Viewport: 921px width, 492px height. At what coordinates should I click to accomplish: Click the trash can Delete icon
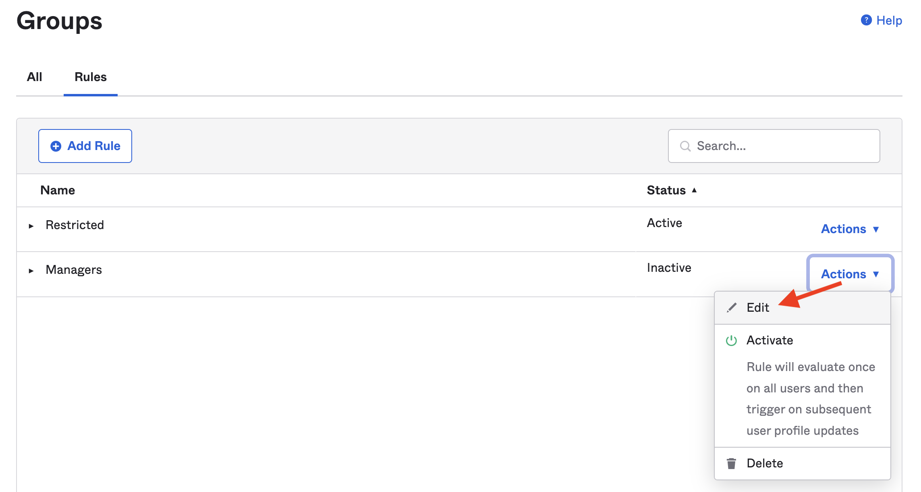point(731,463)
